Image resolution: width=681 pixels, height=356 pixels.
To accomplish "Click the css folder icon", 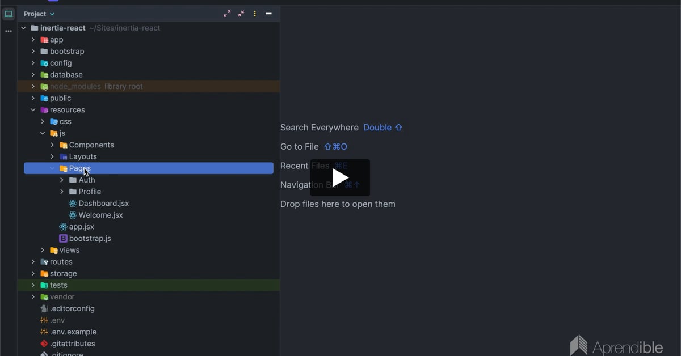I will 54,121.
